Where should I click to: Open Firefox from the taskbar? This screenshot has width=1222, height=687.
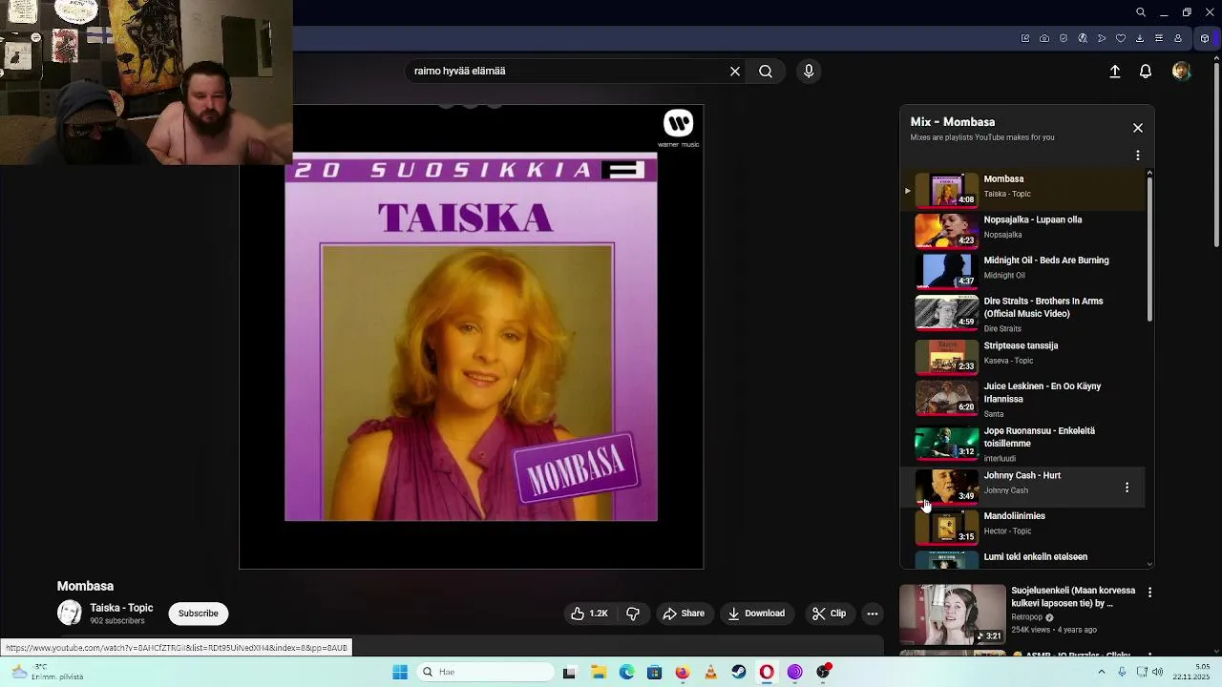click(682, 672)
